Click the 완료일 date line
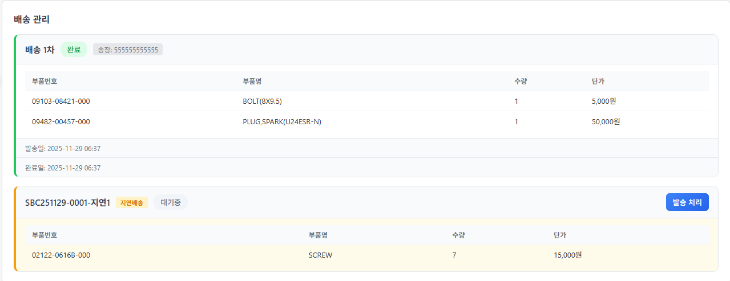730x281 pixels. pos(63,168)
